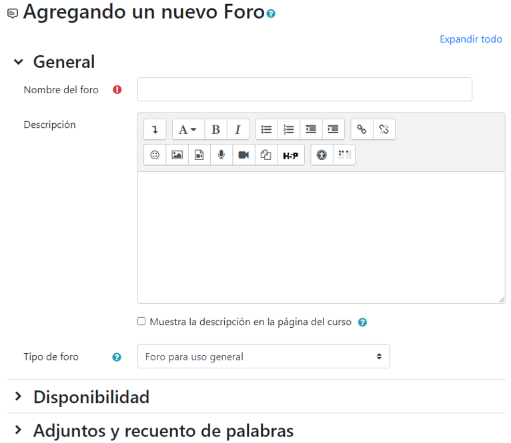
Task: Focus the Nombre del foro input field
Action: click(305, 89)
